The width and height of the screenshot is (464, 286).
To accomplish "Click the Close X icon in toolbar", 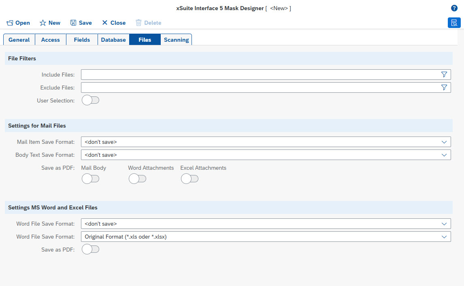I will tap(104, 23).
